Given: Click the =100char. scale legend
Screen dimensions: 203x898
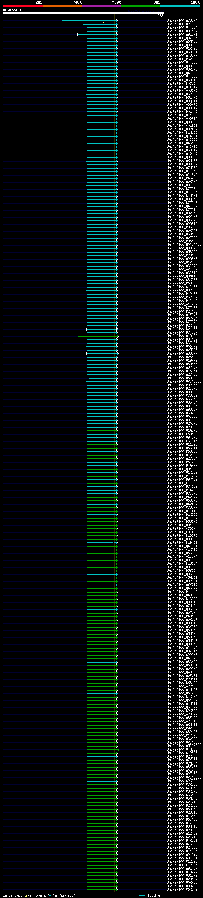Looking at the screenshot, I should coord(150,895).
